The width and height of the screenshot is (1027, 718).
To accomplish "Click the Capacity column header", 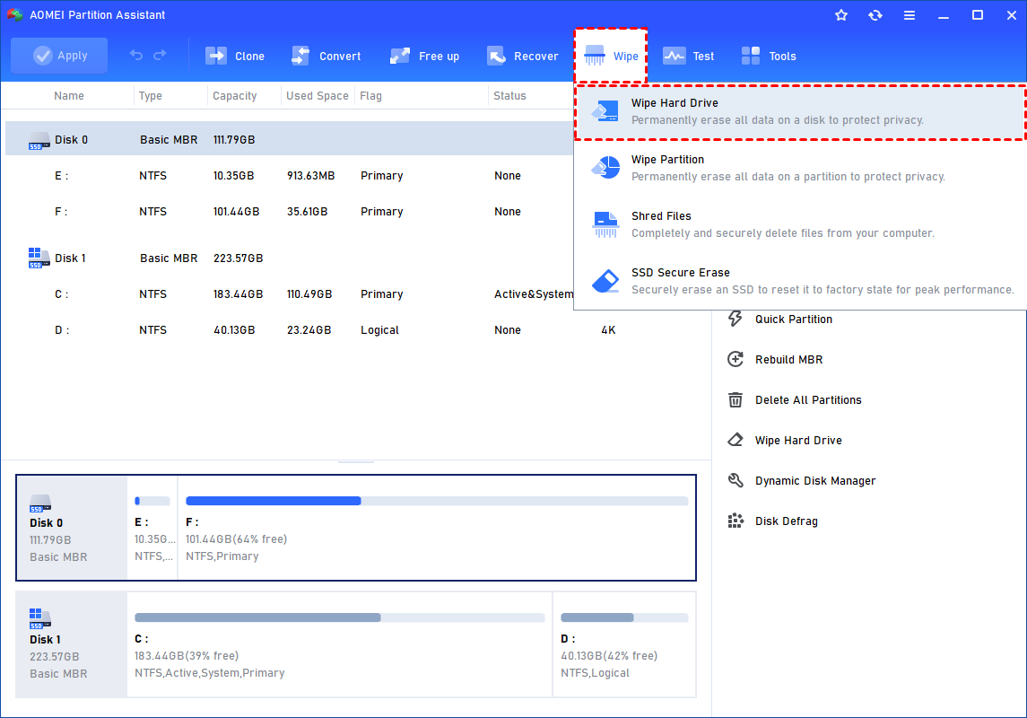I will point(235,96).
